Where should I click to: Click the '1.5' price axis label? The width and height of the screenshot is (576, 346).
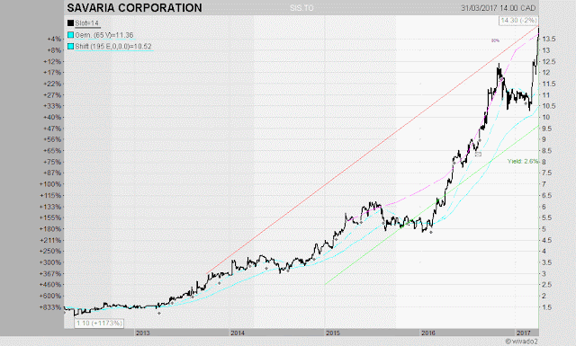pos(547,307)
